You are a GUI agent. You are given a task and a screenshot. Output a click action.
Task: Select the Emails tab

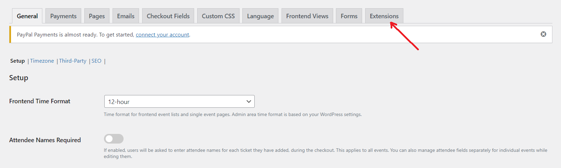pos(126,16)
